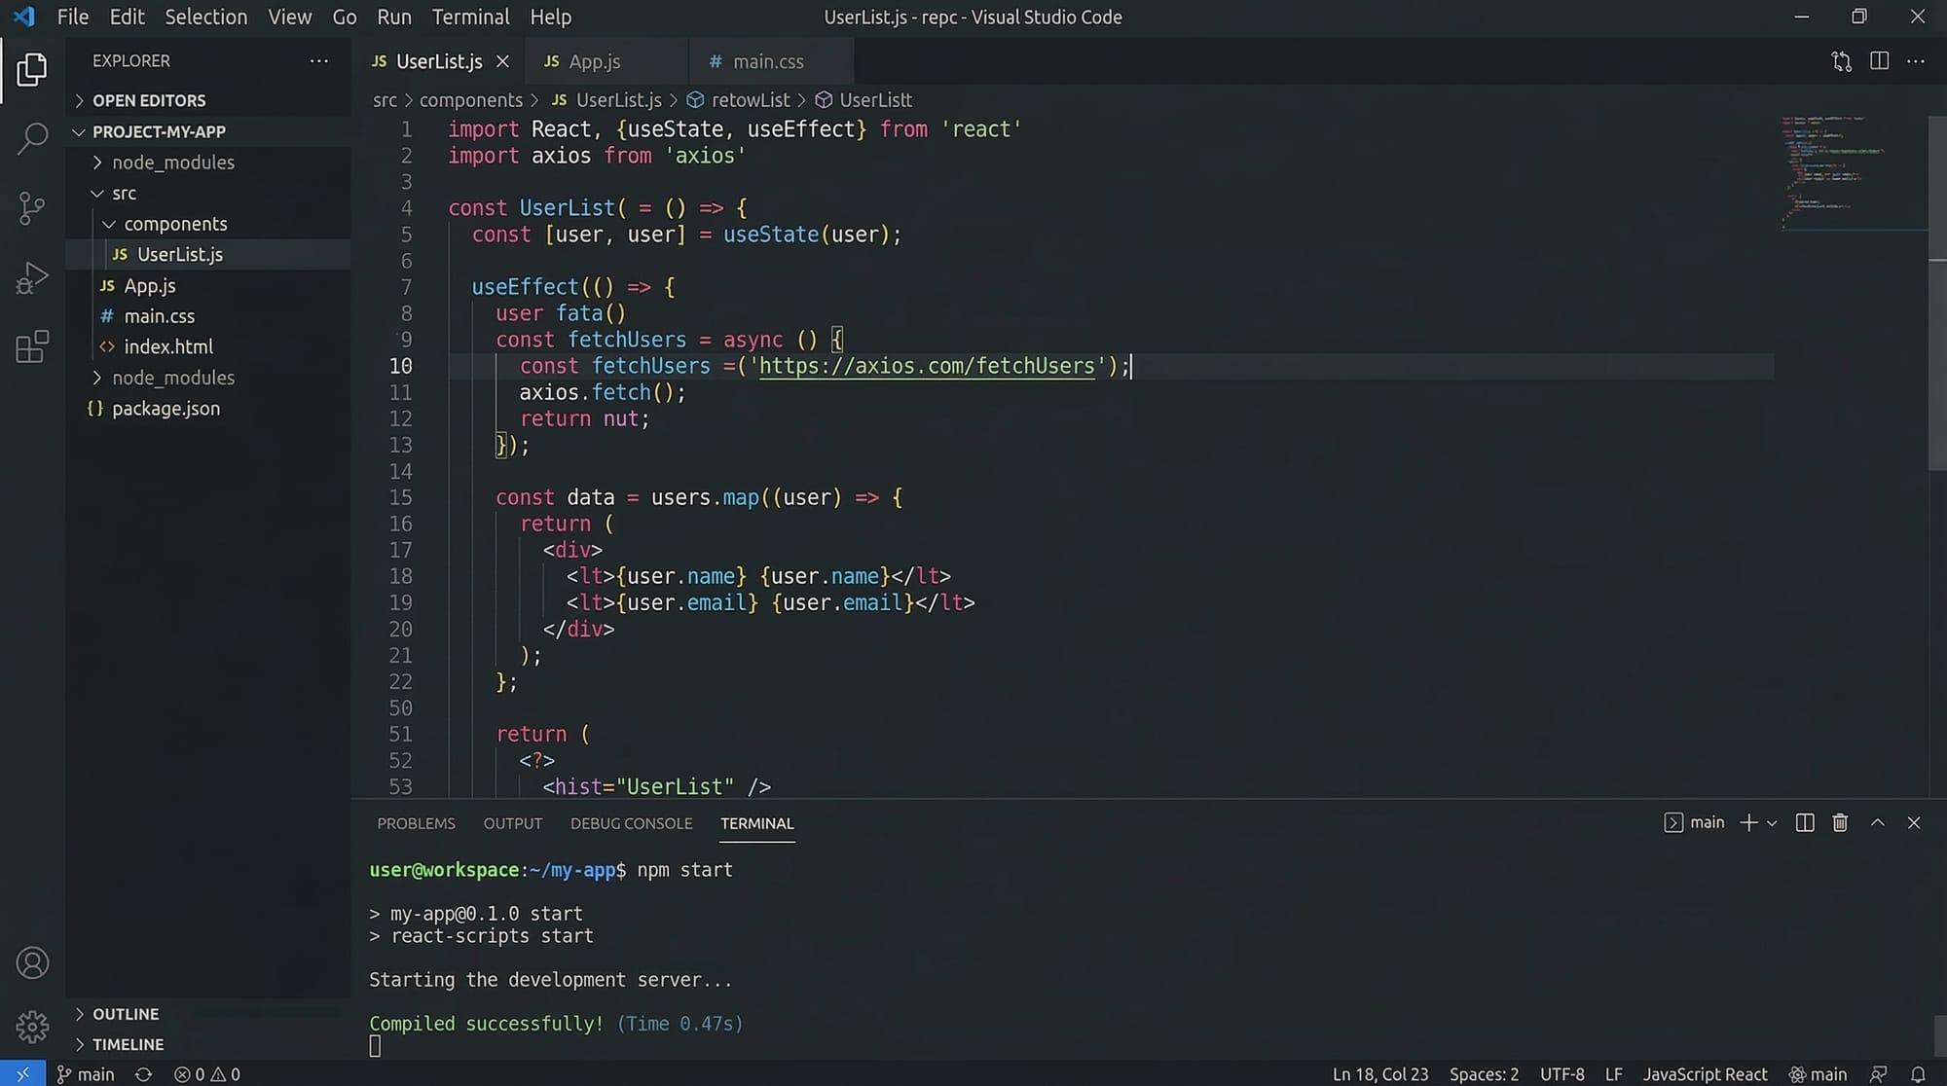Collapse the components folder

point(174,224)
